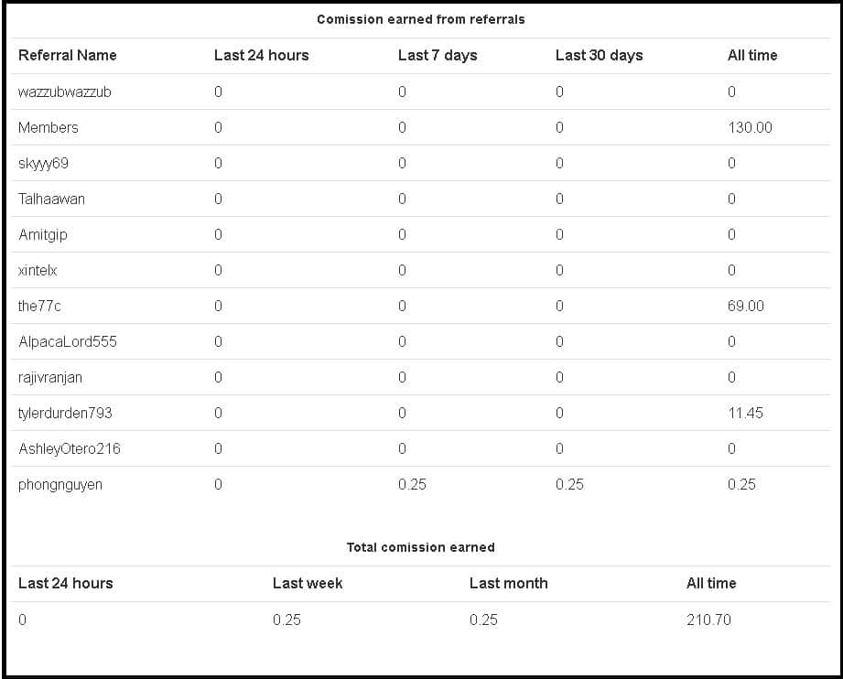Click total all-time commission 210.70
Image resolution: width=843 pixels, height=679 pixels.
tap(708, 620)
